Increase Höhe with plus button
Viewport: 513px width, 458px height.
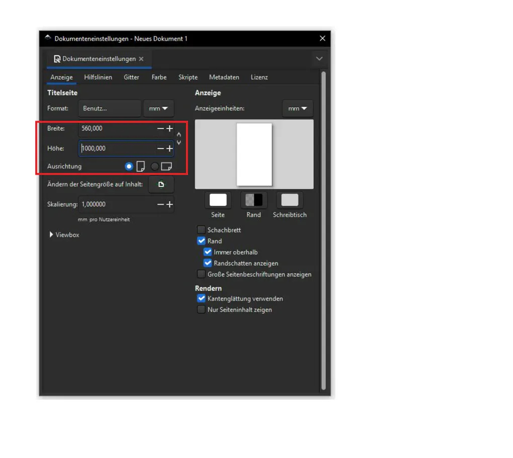pyautogui.click(x=169, y=148)
